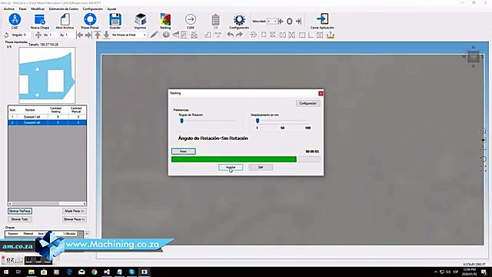Click the imported part preview thumbnail
492x277 pixels.
coord(47,75)
